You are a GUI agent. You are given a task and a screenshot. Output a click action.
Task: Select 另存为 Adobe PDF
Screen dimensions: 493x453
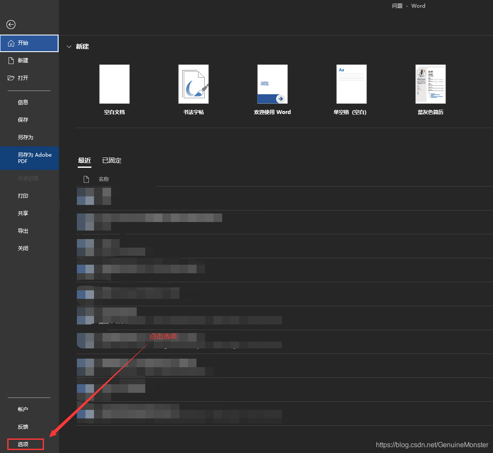pyautogui.click(x=29, y=158)
